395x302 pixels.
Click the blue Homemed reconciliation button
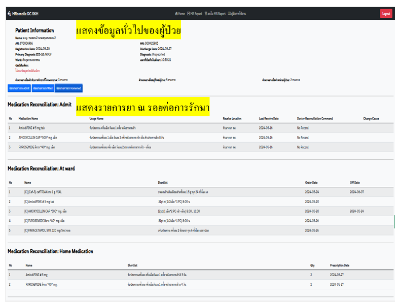click(x=68, y=88)
